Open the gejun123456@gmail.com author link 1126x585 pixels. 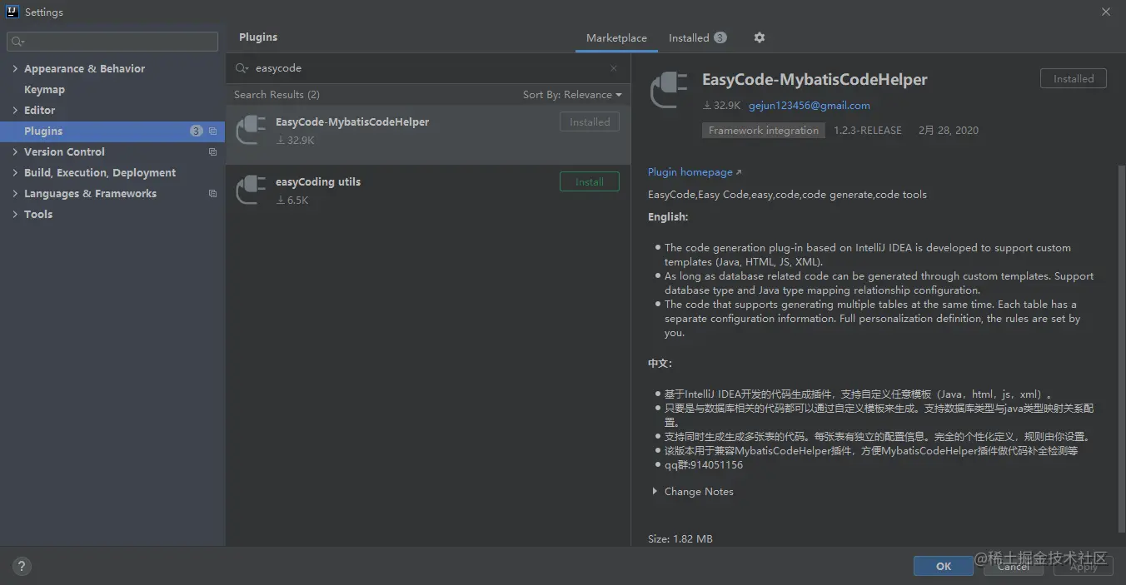[x=810, y=106]
